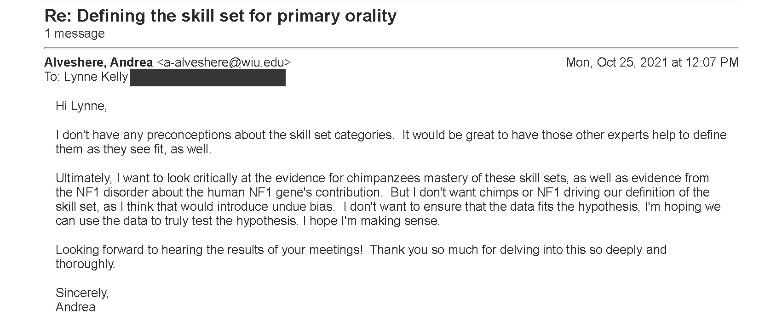Screen dimensions: 782x332
Task: Click the date 'Mon, Oct 25, 2021 at 12:07 PM'
Action: [x=652, y=62]
